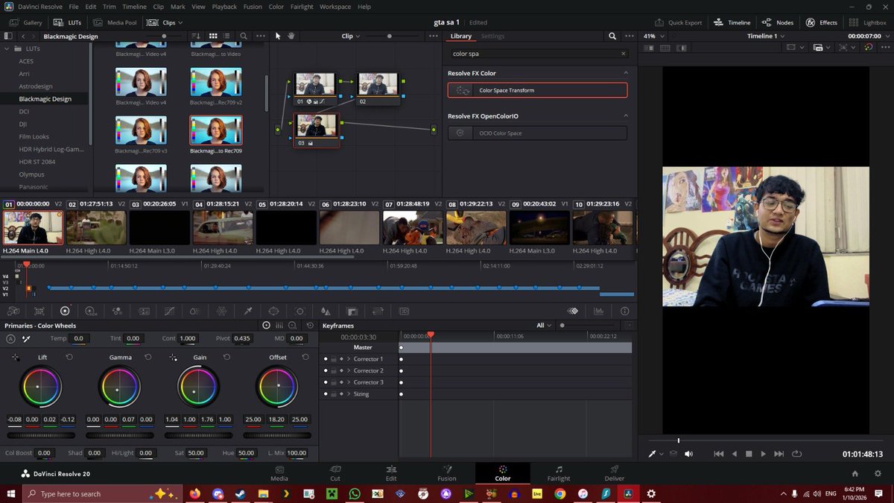Viewport: 894px width, 503px height.
Task: Click the Lift master wheel slider
Action: coord(40,435)
